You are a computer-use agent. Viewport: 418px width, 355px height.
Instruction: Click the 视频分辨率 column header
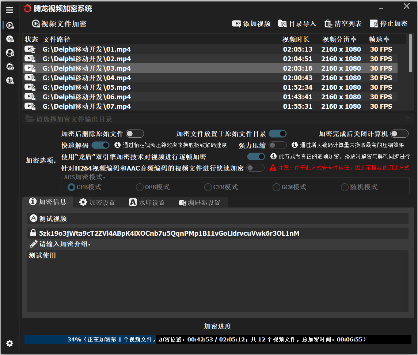339,40
